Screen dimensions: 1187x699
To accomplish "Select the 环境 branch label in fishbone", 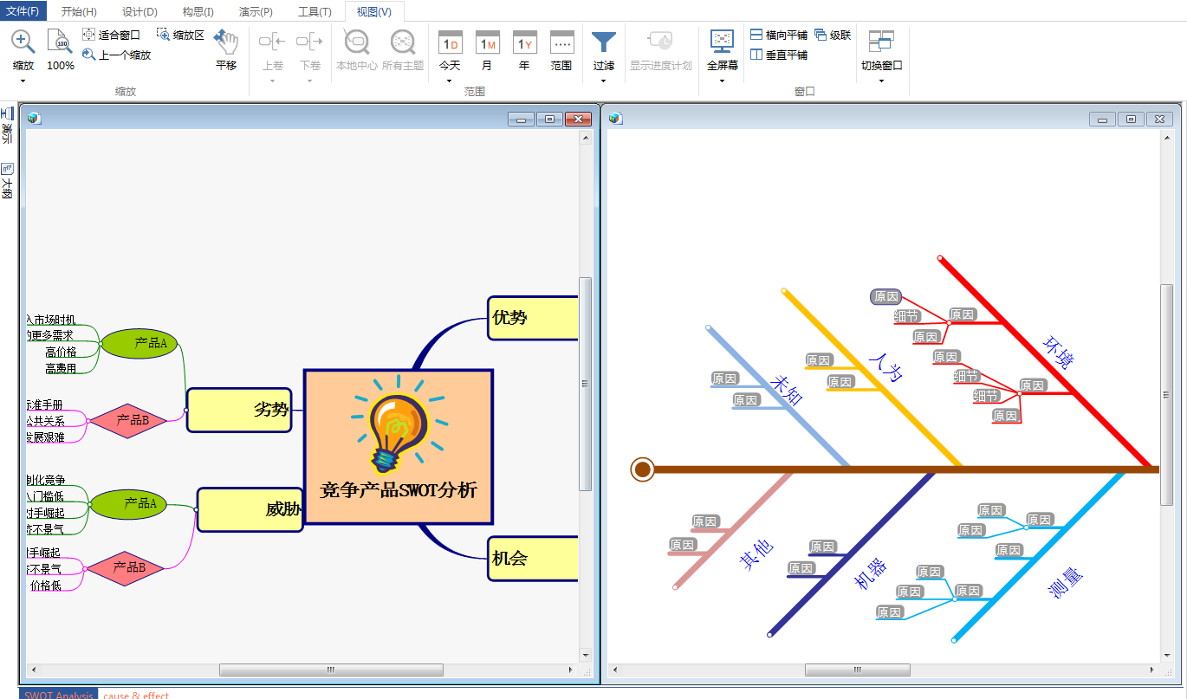I will 1058,351.
